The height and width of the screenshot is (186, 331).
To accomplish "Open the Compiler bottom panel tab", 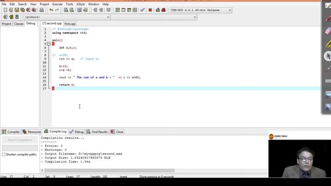I will pyautogui.click(x=11, y=132).
